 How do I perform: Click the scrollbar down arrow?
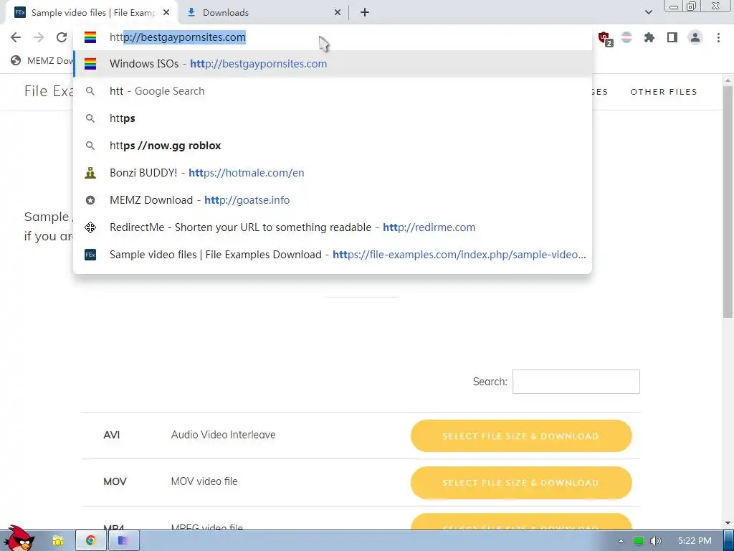coord(728,523)
